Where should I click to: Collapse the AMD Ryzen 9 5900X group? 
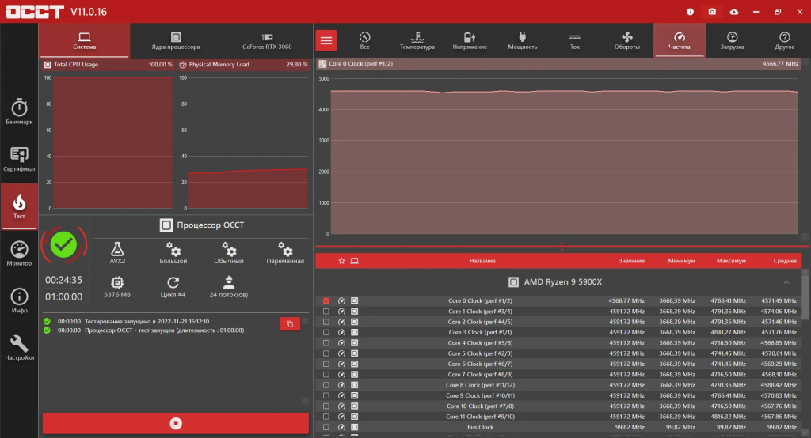[x=786, y=282]
